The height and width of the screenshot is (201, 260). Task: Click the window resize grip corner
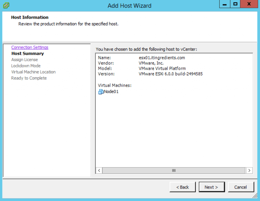(255, 196)
